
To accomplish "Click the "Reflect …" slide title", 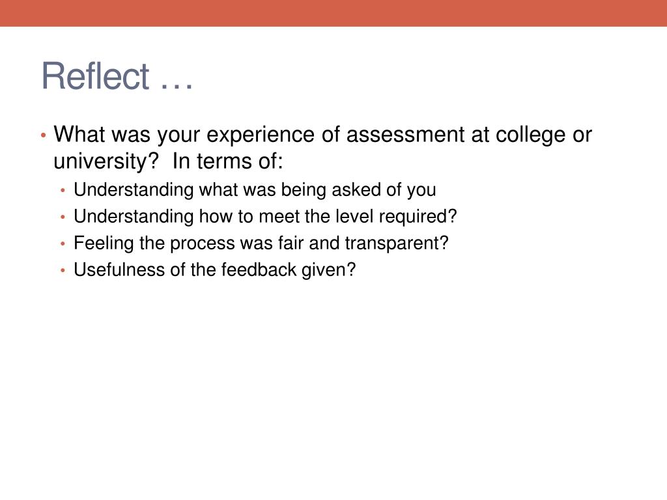I will point(117,76).
